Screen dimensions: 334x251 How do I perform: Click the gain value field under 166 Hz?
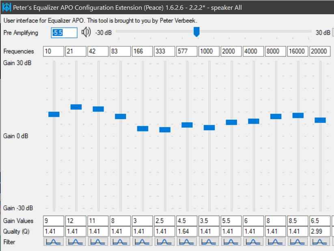[142, 220]
